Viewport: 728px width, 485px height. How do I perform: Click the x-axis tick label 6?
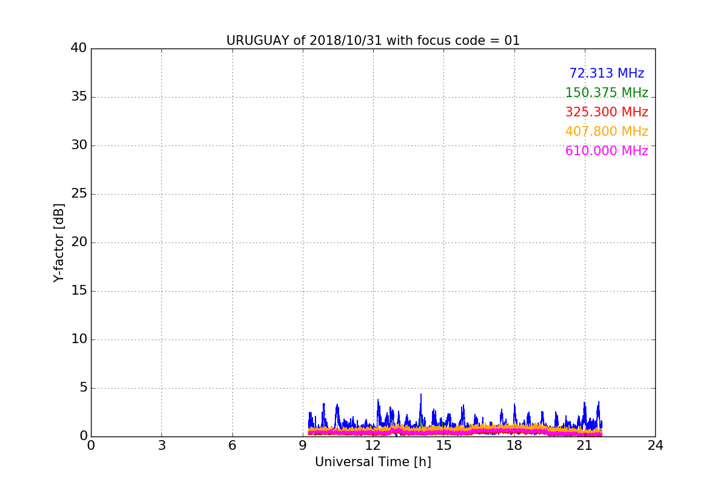point(232,445)
